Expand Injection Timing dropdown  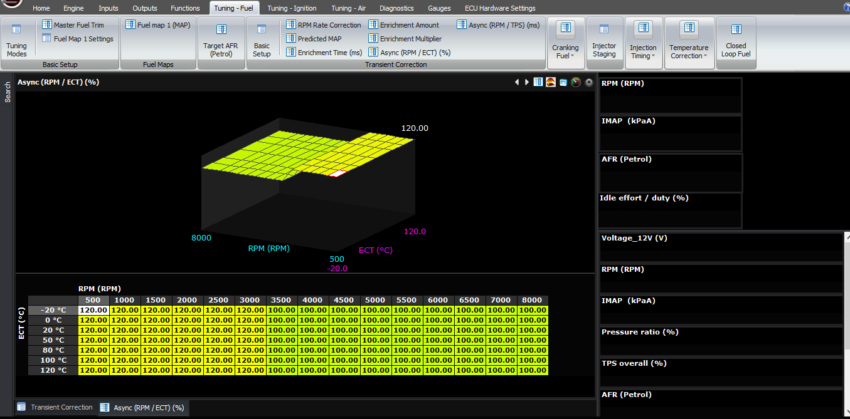click(x=643, y=42)
